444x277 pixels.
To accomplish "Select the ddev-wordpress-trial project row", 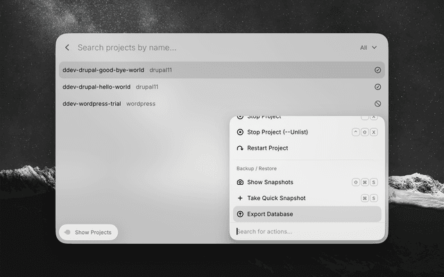I will point(222,104).
